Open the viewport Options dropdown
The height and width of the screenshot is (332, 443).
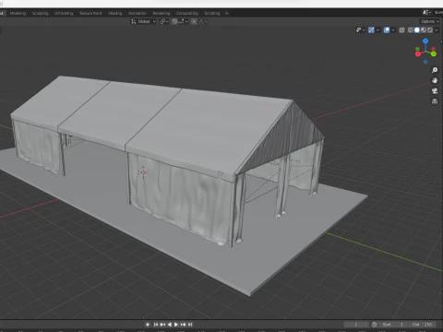[430, 21]
